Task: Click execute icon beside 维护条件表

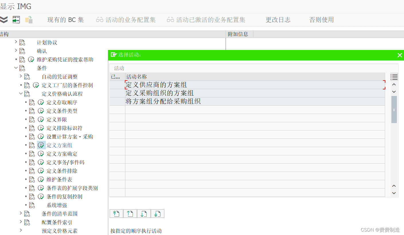Action: coord(41,180)
